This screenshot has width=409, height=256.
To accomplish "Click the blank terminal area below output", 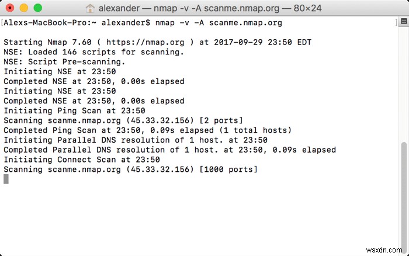I will (x=199, y=216).
